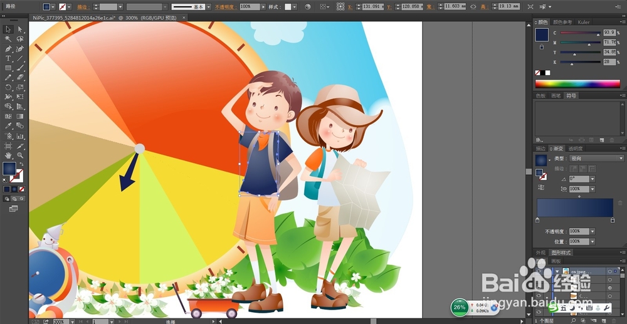Screen dimensions: 627x324
Task: Select the Rectangle tool
Action: point(8,68)
